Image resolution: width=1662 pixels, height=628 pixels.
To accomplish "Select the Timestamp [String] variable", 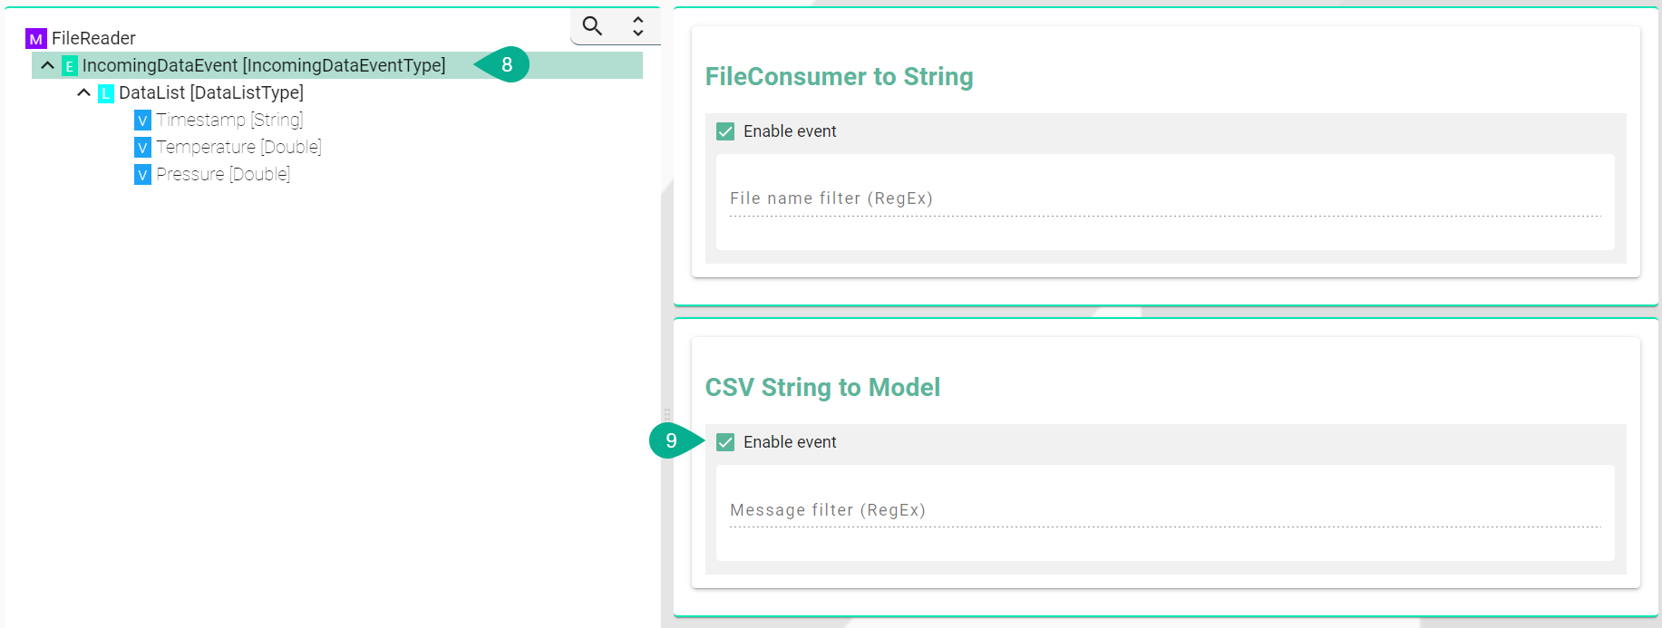I will pos(229,120).
